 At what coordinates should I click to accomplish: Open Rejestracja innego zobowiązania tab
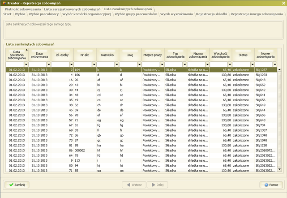(257, 14)
